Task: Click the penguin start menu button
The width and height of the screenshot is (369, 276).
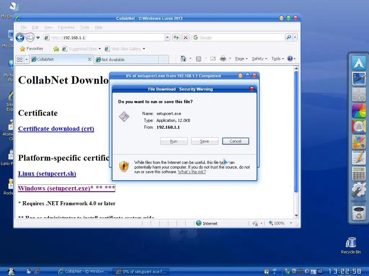Action: [x=11, y=272]
